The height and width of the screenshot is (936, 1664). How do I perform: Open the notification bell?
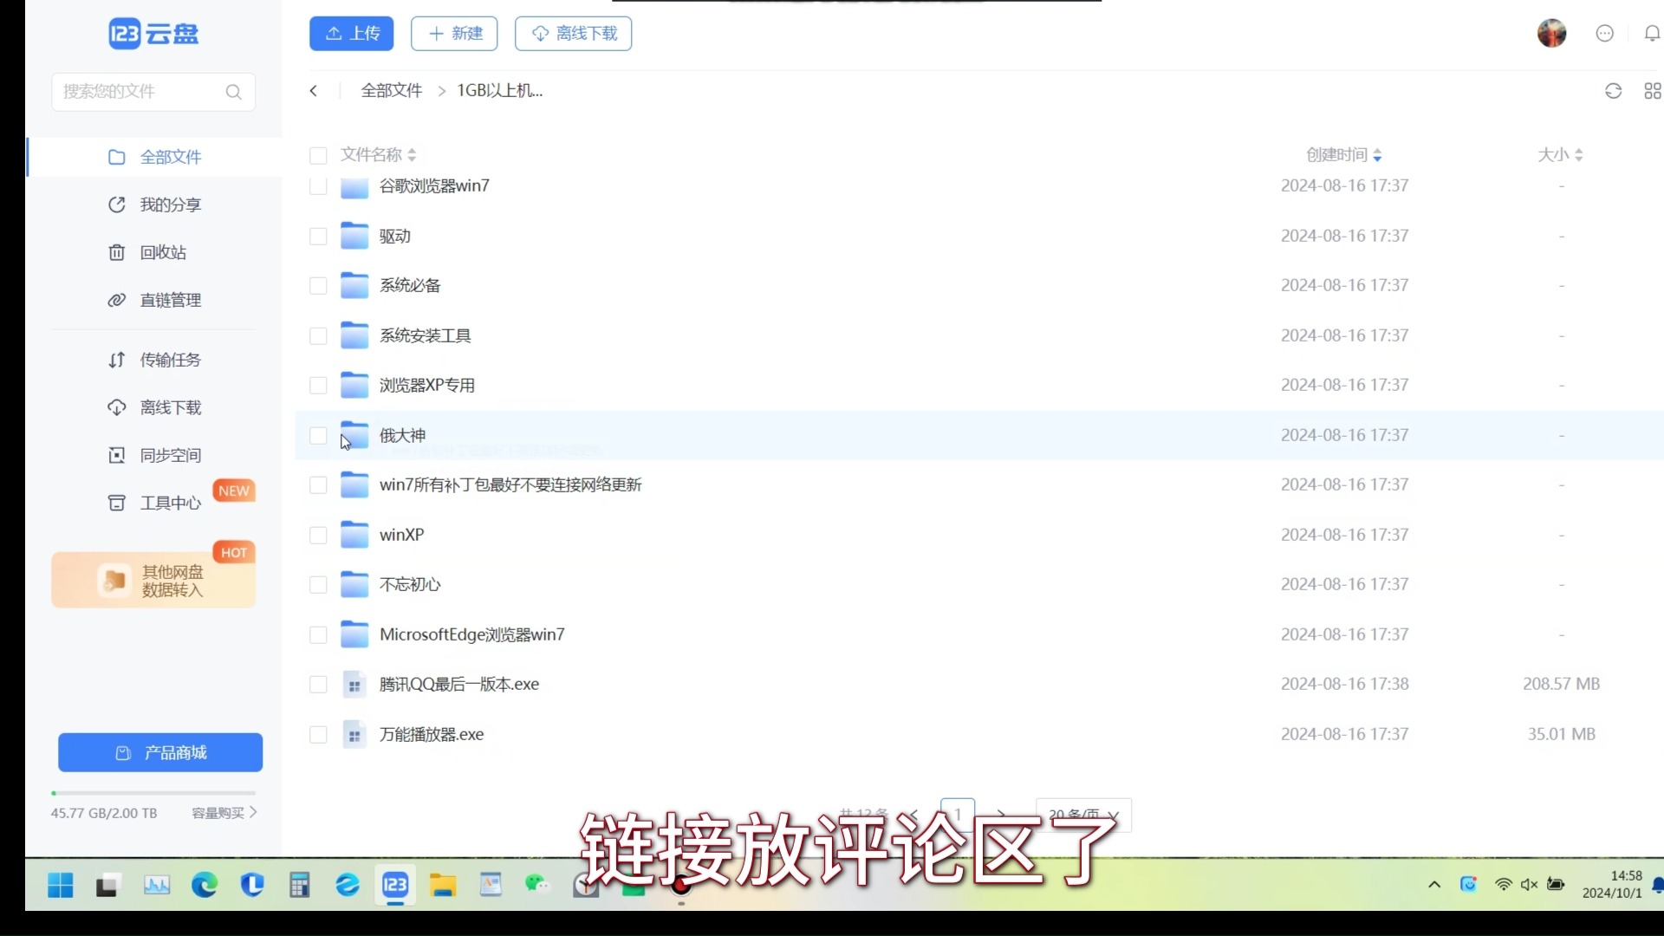(1652, 33)
